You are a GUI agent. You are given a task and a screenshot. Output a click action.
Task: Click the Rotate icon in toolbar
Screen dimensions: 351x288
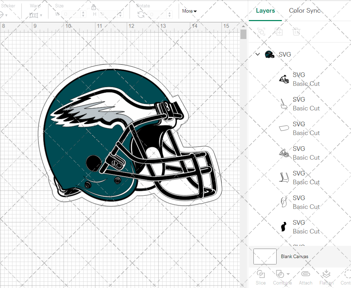141,14
